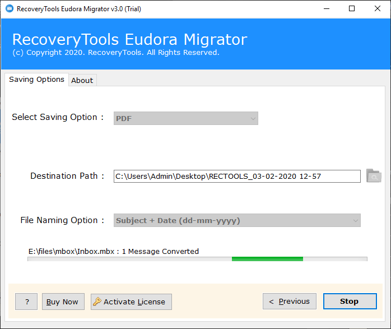This screenshot has width=391, height=329.
Task: Click the 'Destination Path :' label
Action: click(67, 176)
